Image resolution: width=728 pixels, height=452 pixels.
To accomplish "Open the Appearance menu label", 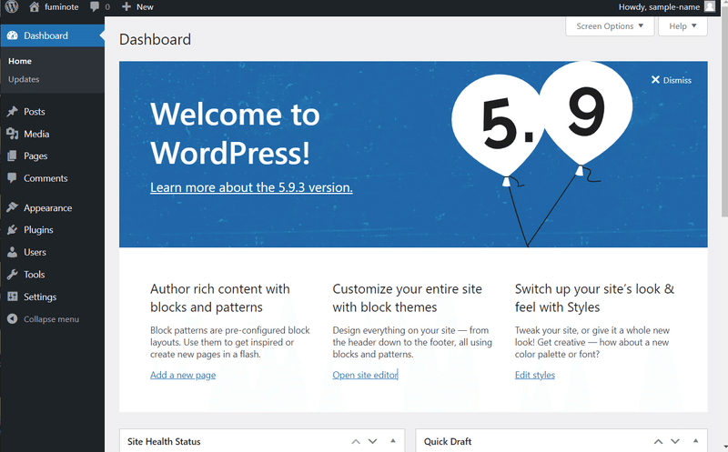I will [x=48, y=208].
